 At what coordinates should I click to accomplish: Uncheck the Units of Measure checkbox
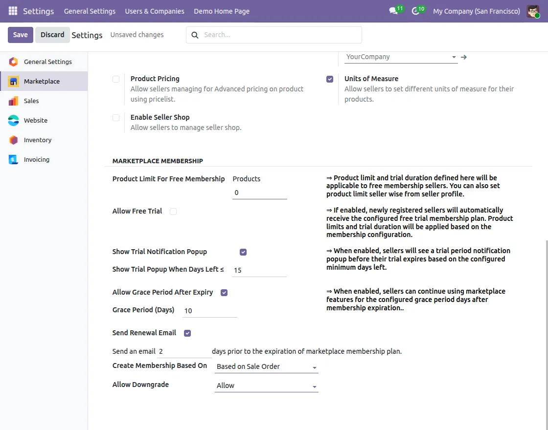click(330, 79)
